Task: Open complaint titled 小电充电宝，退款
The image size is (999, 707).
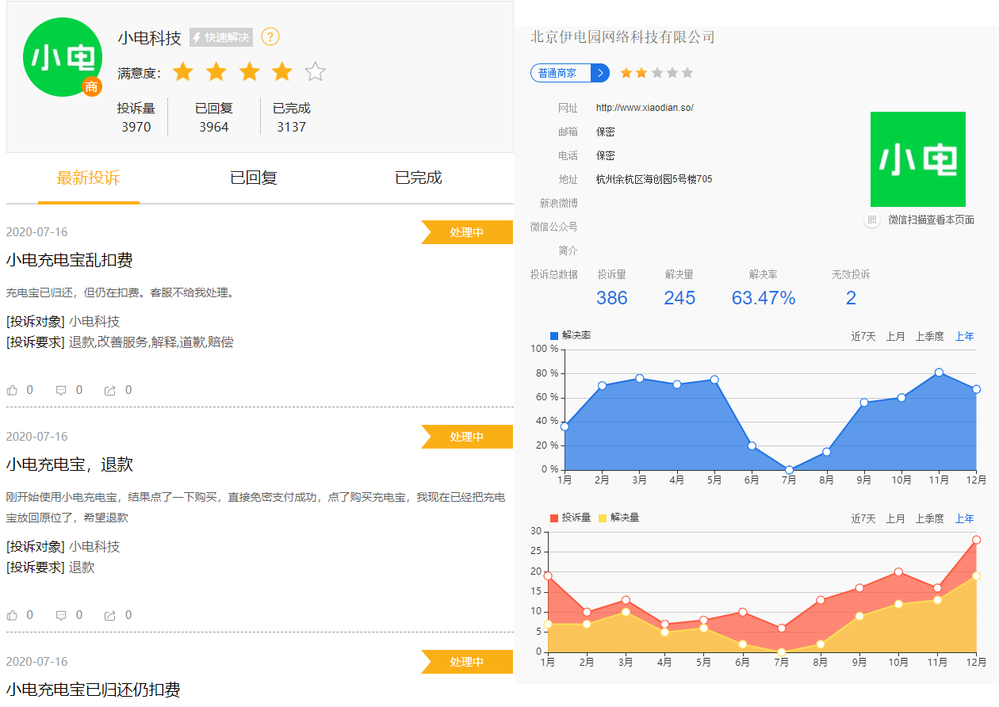Action: [70, 464]
